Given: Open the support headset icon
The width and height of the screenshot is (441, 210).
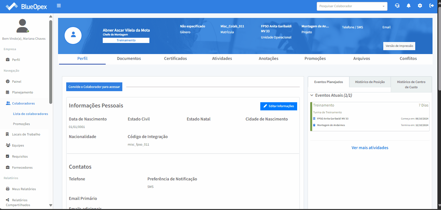Looking at the screenshot, I should pyautogui.click(x=397, y=6).
